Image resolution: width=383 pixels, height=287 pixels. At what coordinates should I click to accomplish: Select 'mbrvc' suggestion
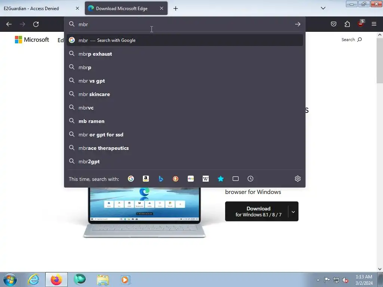coord(185,108)
